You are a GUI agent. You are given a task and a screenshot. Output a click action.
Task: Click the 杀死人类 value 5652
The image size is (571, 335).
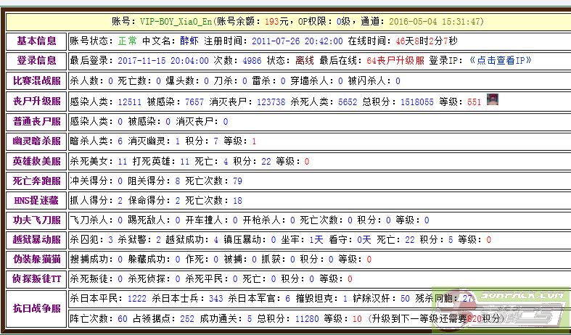[348, 102]
